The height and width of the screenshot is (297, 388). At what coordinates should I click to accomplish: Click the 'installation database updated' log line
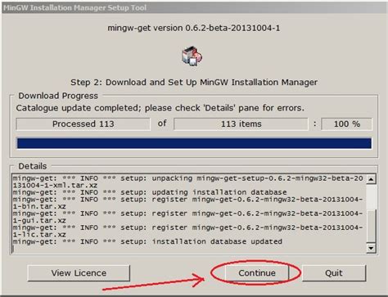[147, 241]
